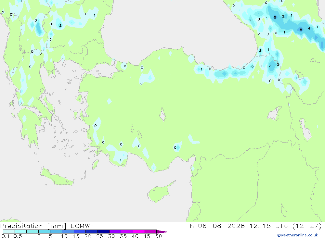
Task: Click the '3' precipitation value on the map
Action: [269, 65]
